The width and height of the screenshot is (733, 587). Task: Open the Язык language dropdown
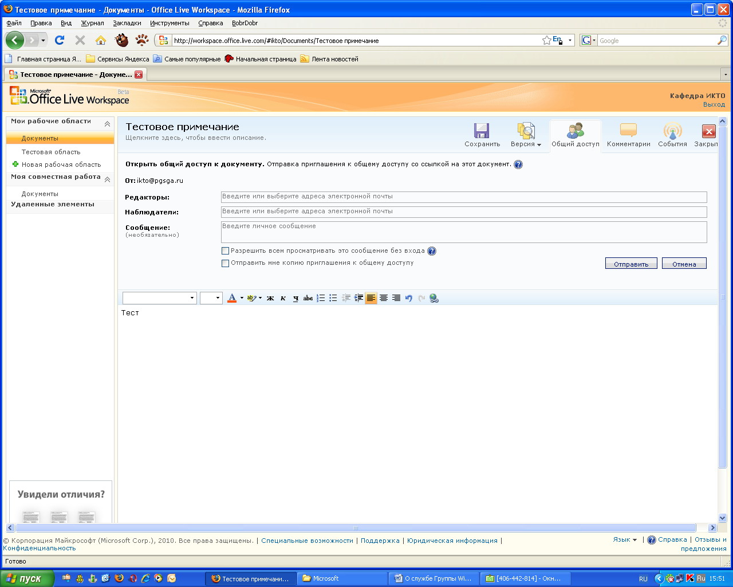625,540
